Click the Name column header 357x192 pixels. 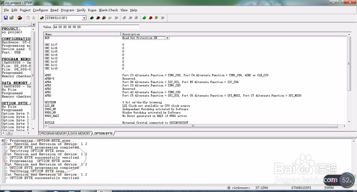(x=82, y=34)
